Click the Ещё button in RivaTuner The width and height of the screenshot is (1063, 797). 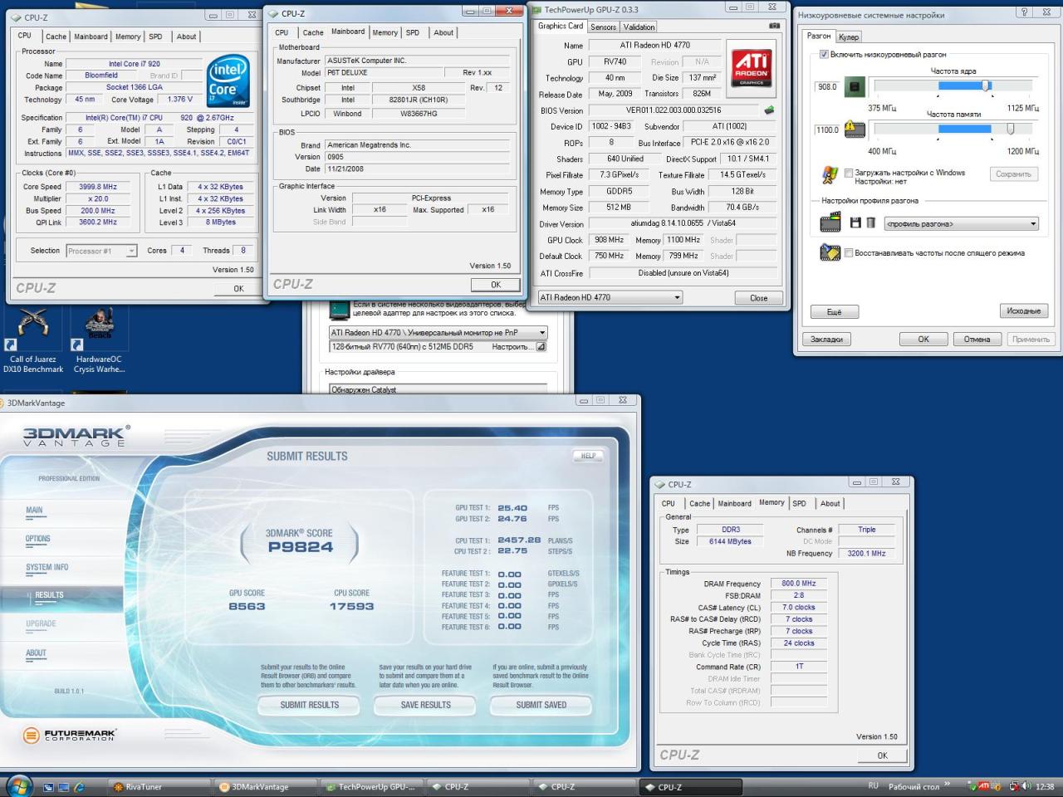835,311
